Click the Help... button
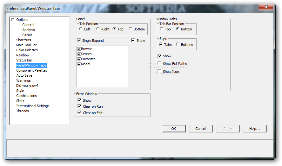 [255, 129]
